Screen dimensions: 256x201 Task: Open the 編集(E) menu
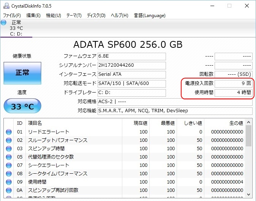33,16
